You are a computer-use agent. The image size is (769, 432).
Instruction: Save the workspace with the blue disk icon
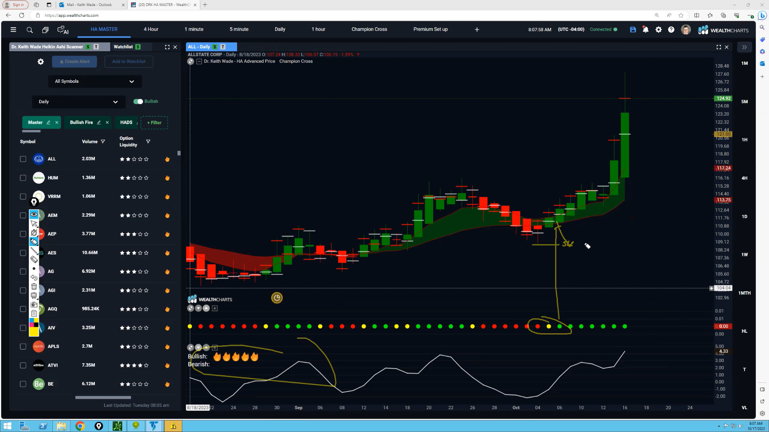pos(633,30)
